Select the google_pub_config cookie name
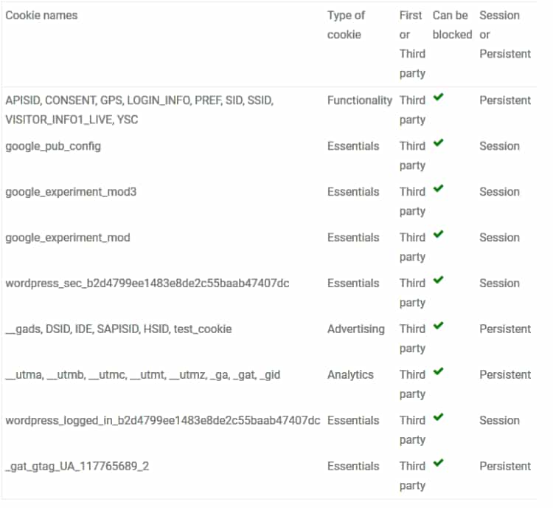 (x=53, y=147)
